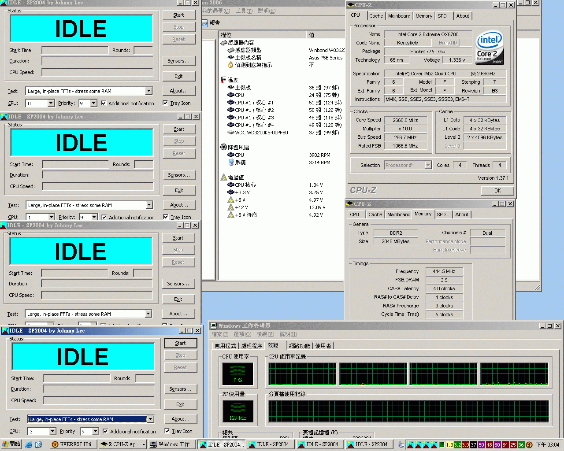Click the tray temperature icon showing 37
Image resolution: width=564 pixels, height=451 pixels.
(x=473, y=445)
